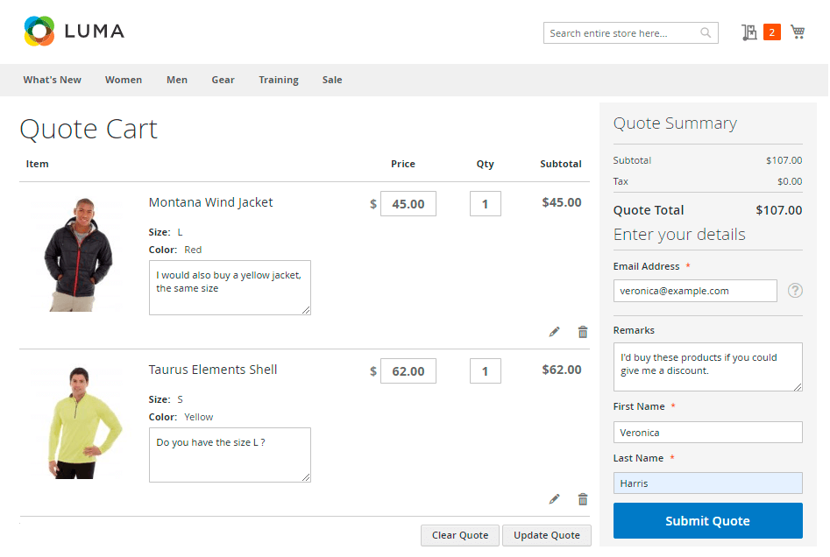Remove Taurus Elements Shell from quote
Image resolution: width=830 pixels, height=557 pixels.
click(583, 499)
